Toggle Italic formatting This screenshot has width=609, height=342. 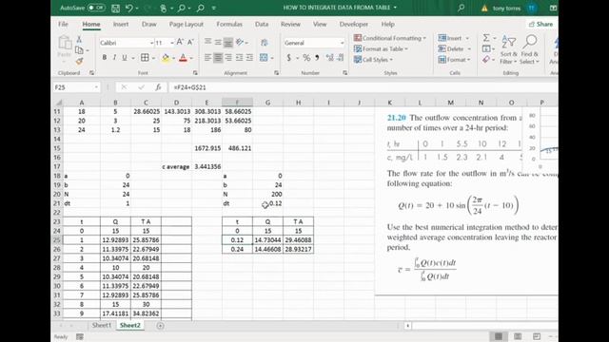coord(114,58)
